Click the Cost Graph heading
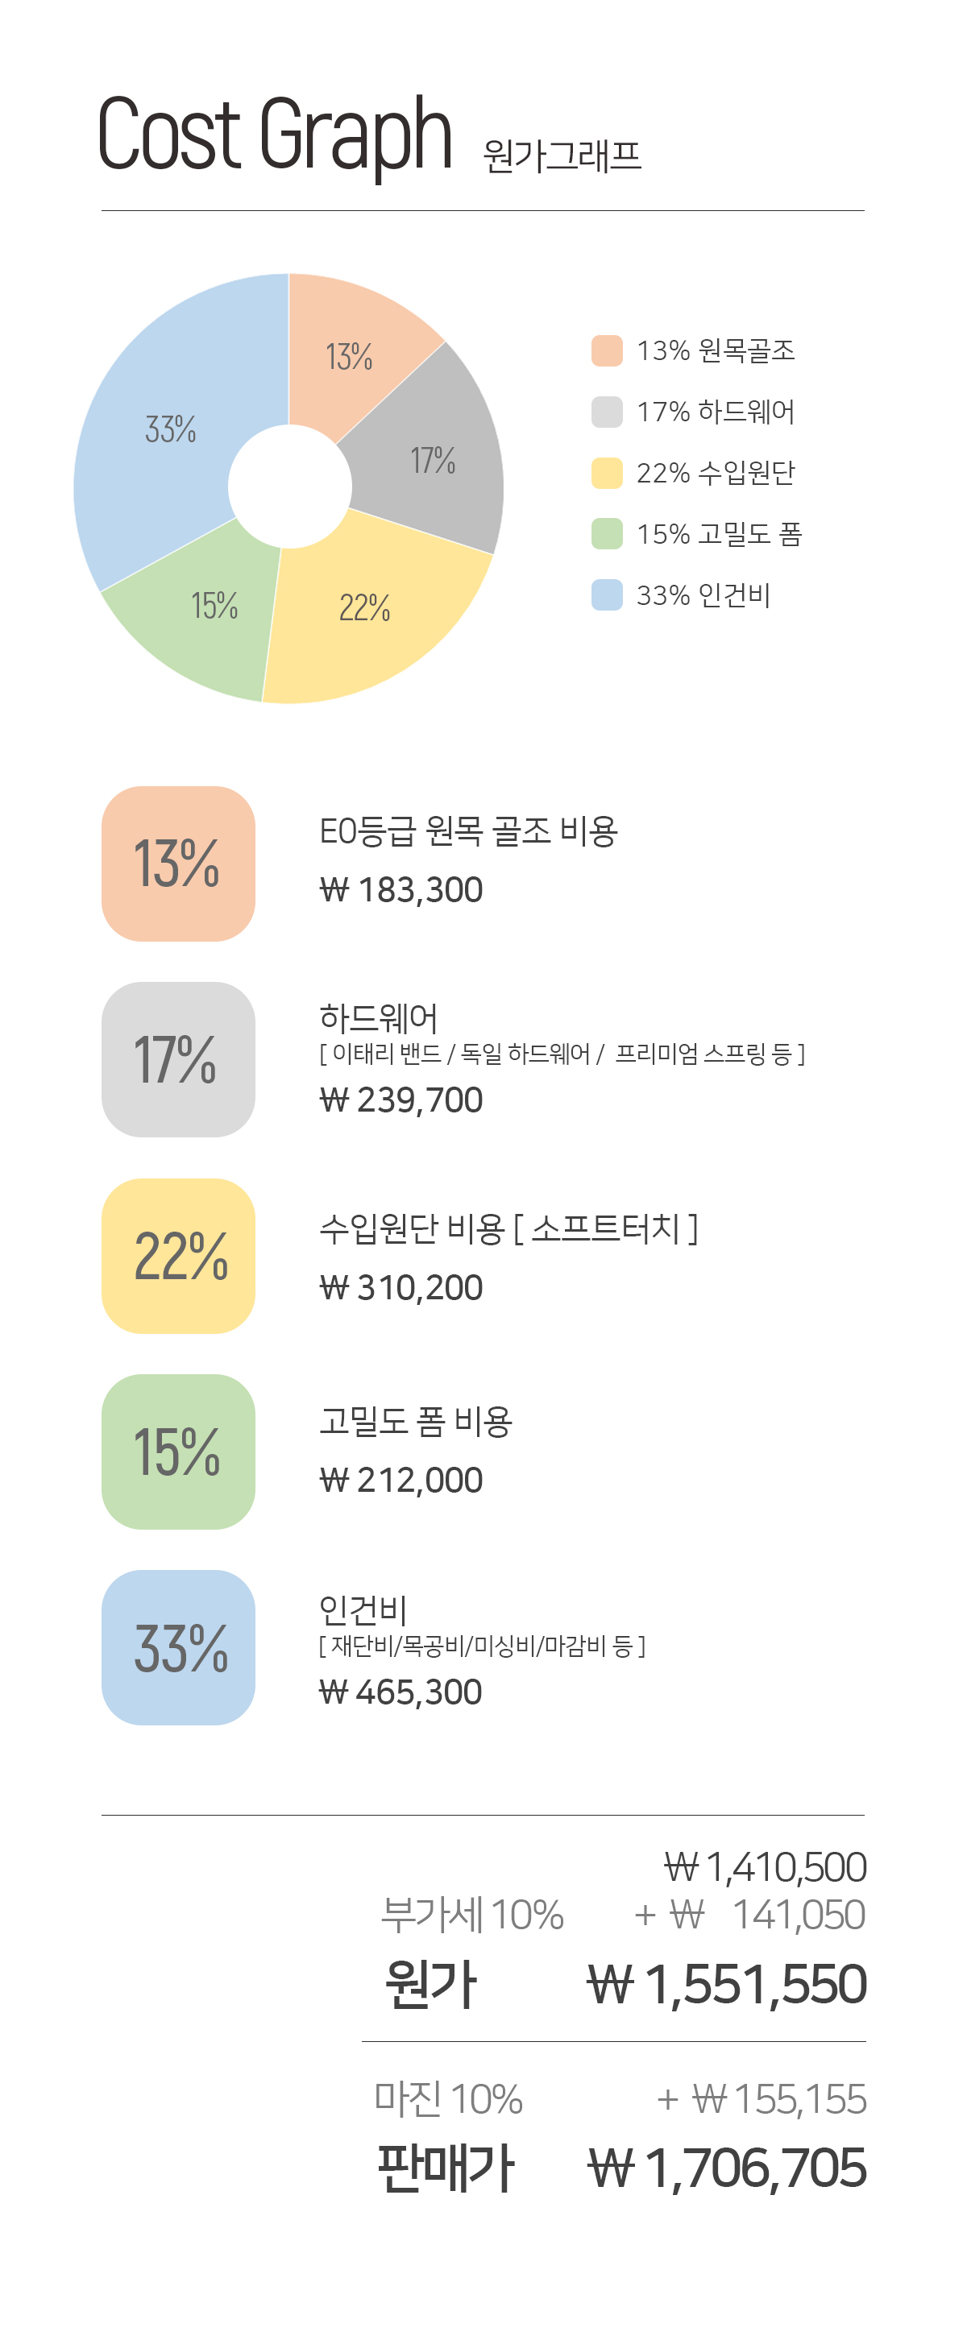The height and width of the screenshot is (2336, 967). point(274,135)
